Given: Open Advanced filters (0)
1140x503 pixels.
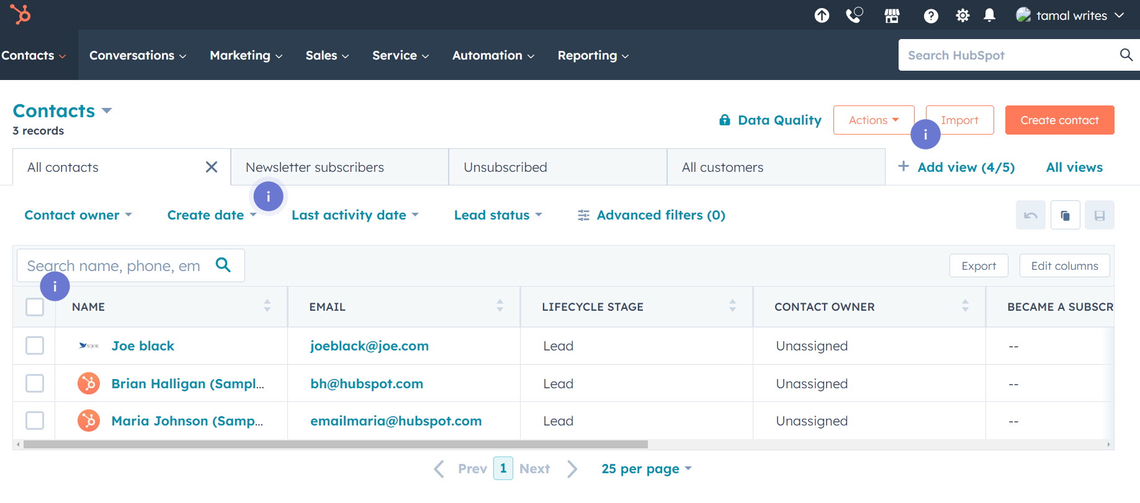Looking at the screenshot, I should tap(652, 215).
